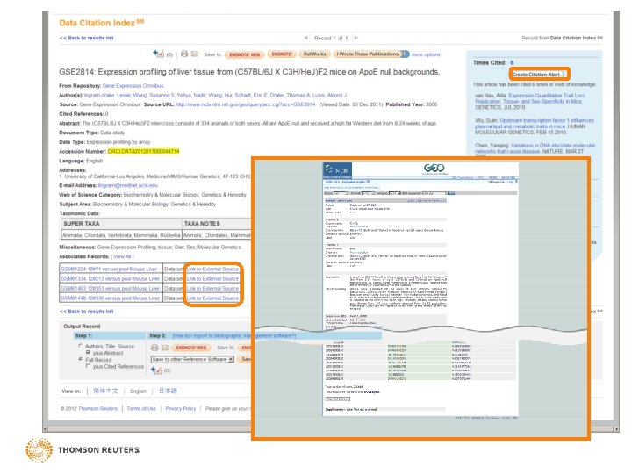Click author Ingram-drake, Leslie link
Screen dimensions: 632x474
107,95
